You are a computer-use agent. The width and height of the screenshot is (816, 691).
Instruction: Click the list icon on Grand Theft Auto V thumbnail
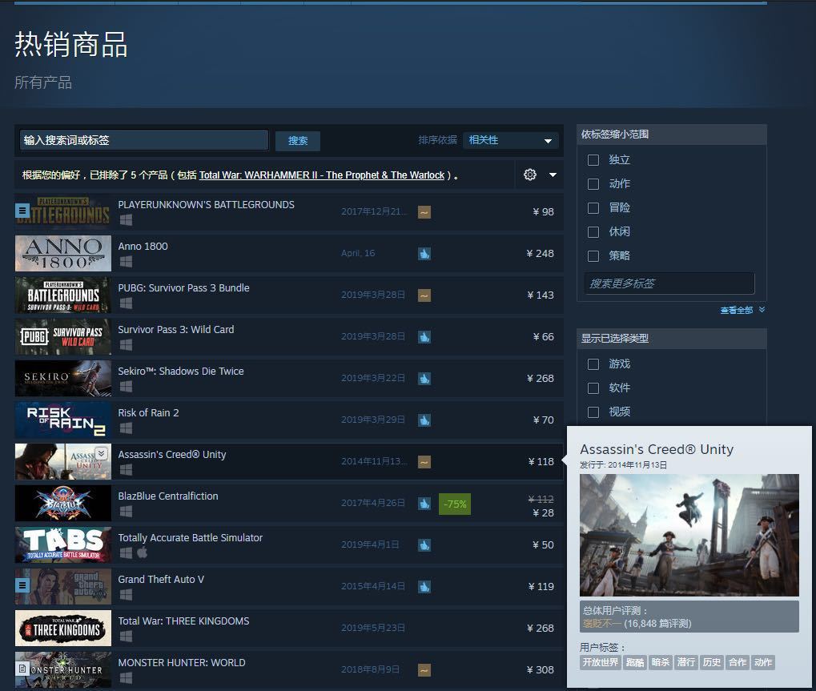pyautogui.click(x=22, y=586)
